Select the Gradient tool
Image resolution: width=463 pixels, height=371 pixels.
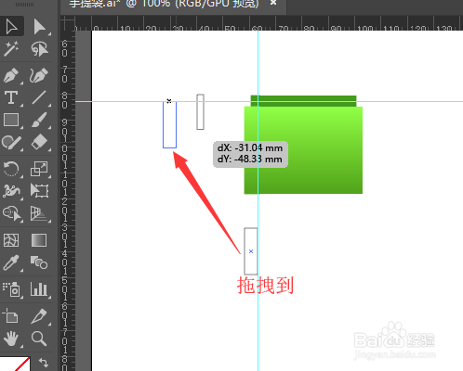pos(39,240)
